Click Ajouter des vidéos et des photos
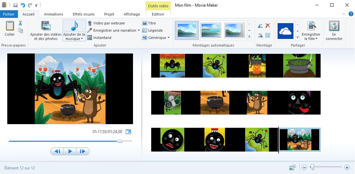 [x=46, y=30]
